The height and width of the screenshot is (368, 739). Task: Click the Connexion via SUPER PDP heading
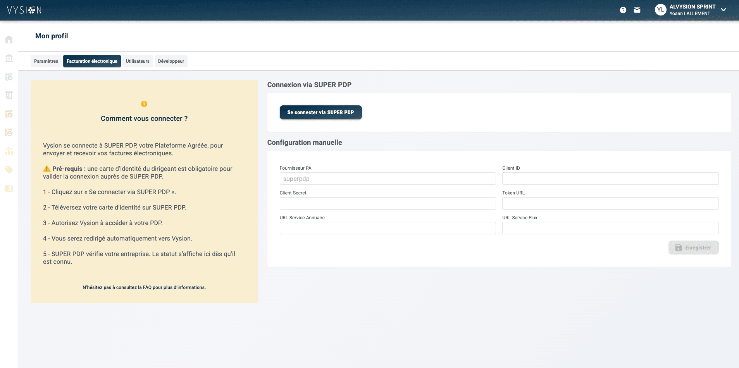tap(309, 85)
